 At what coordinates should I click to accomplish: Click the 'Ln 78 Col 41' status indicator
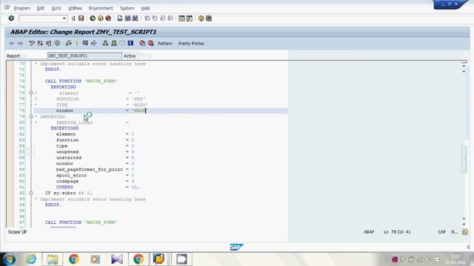tap(397, 232)
